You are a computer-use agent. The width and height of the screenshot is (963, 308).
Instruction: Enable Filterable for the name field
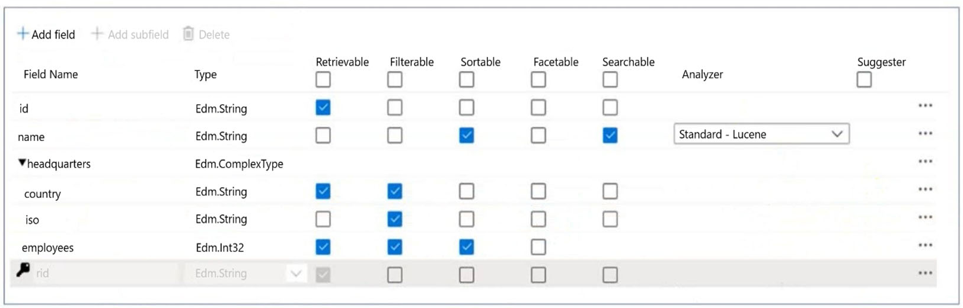click(395, 136)
